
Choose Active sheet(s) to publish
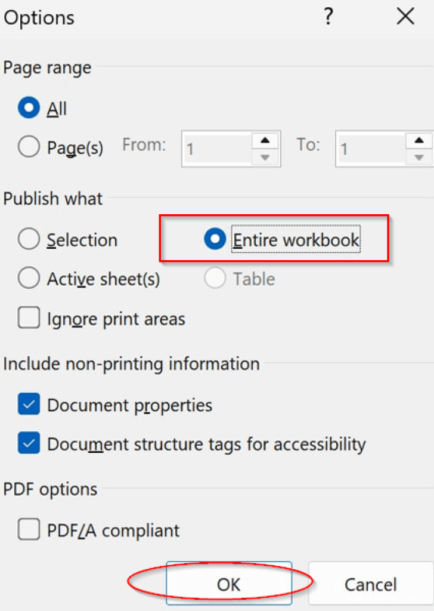click(x=29, y=278)
